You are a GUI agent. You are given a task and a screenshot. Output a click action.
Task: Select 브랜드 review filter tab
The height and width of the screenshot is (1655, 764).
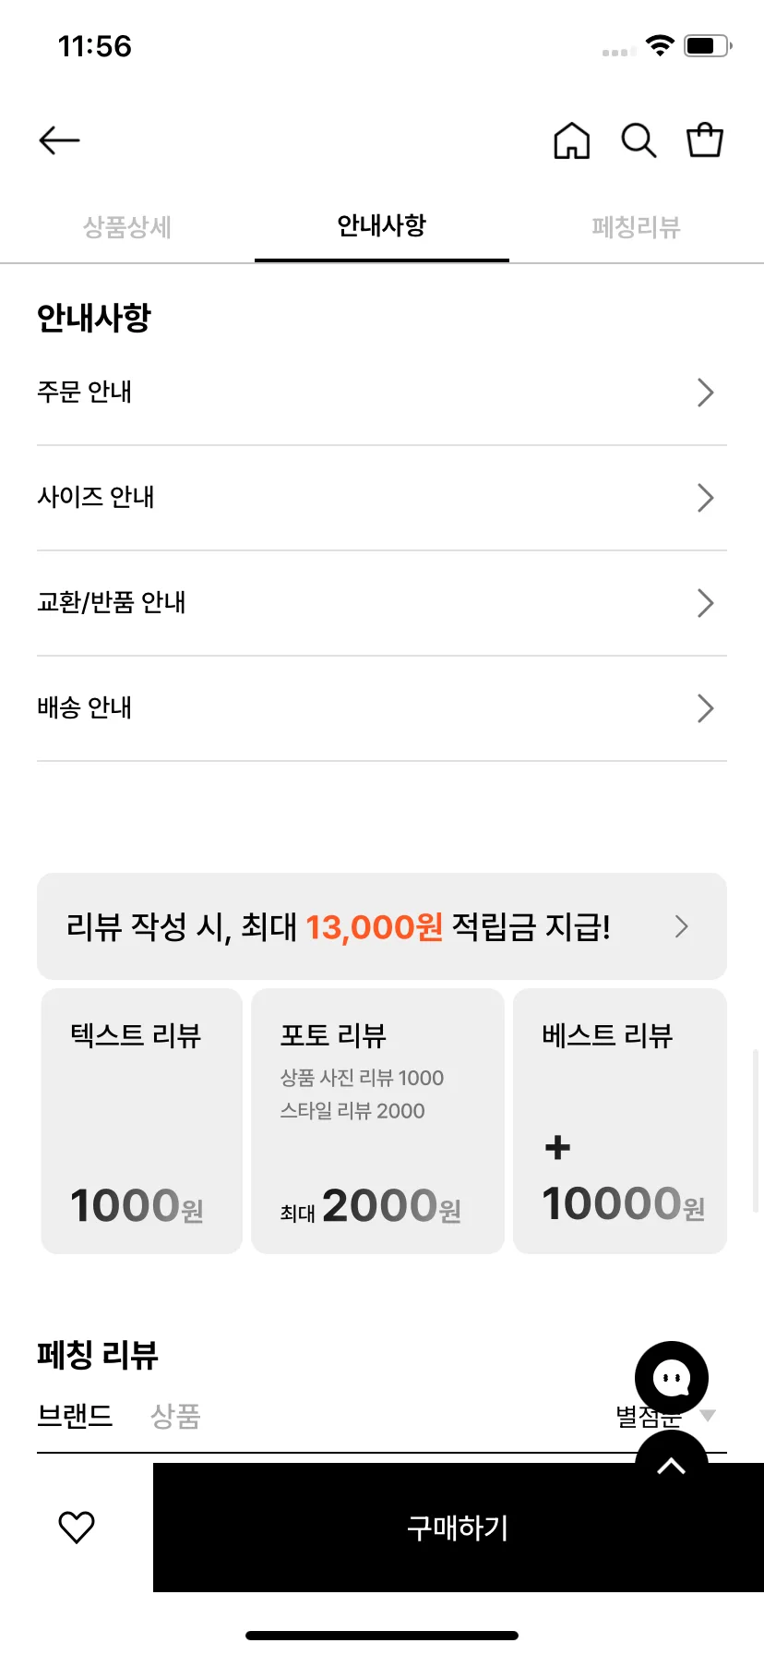[x=75, y=1415]
